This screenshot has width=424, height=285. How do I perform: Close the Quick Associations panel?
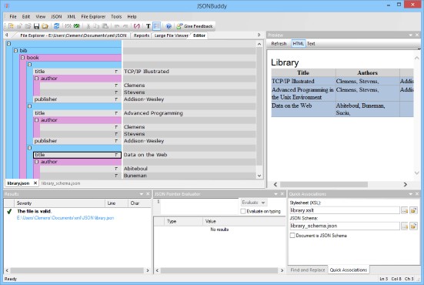pyautogui.click(x=417, y=194)
